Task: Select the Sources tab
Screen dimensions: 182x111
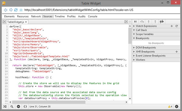Action: [x=48, y=16]
